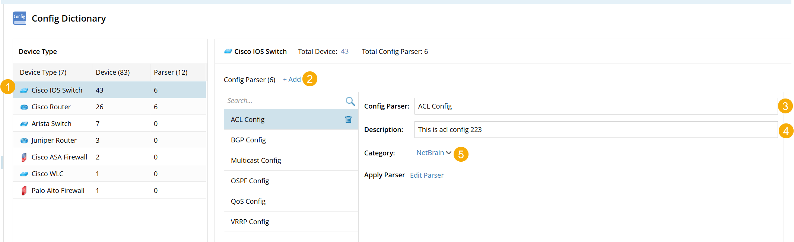
Task: Click the Description input field
Action: (x=596, y=130)
